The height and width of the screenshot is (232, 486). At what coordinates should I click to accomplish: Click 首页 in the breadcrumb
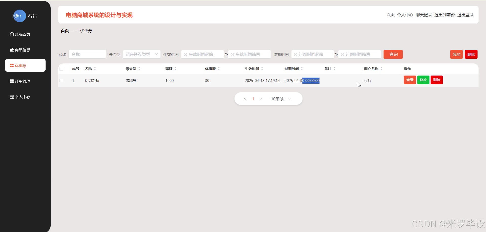pyautogui.click(x=65, y=31)
